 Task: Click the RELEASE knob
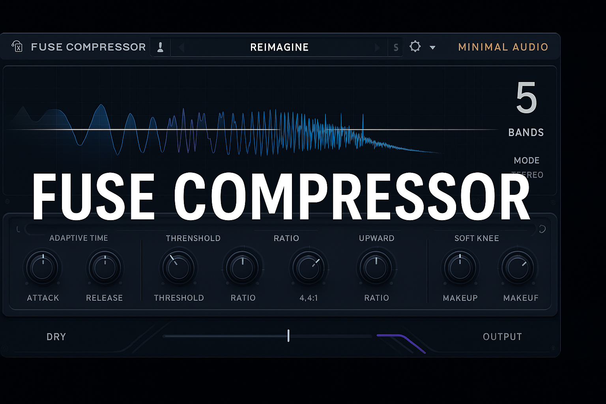[105, 268]
